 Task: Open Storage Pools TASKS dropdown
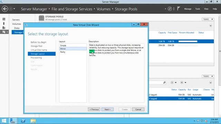coord(208,19)
